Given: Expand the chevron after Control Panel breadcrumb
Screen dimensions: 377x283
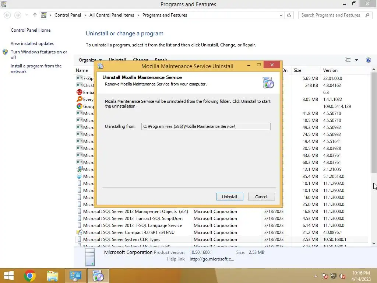Looking at the screenshot, I should click(x=85, y=15).
